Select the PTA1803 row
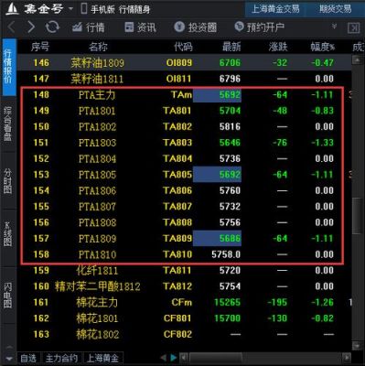The width and height of the screenshot is (365, 366). click(x=184, y=143)
